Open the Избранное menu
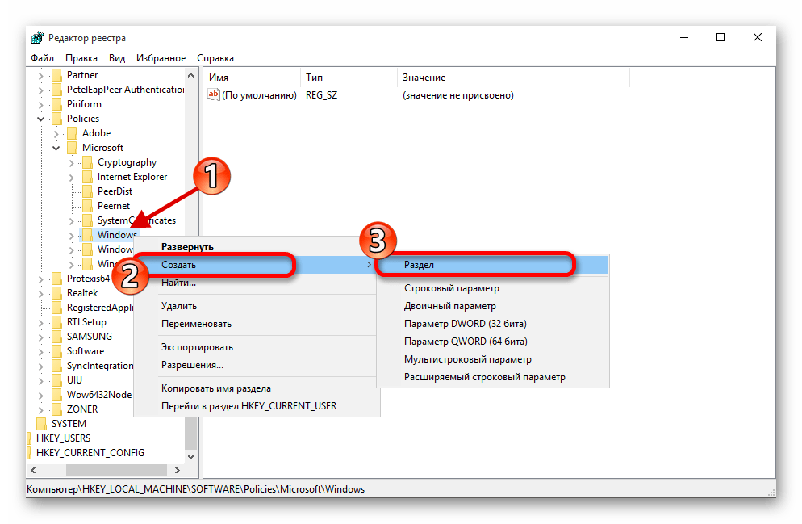The image size is (802, 524). 160,58
